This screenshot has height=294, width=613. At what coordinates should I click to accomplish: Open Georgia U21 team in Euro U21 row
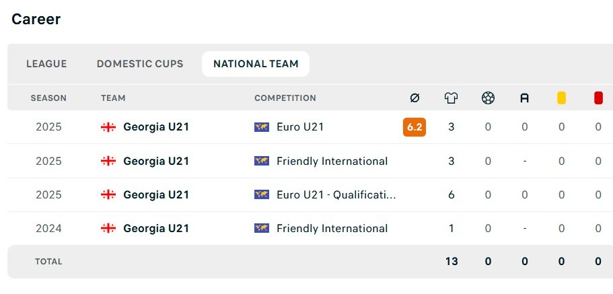156,126
